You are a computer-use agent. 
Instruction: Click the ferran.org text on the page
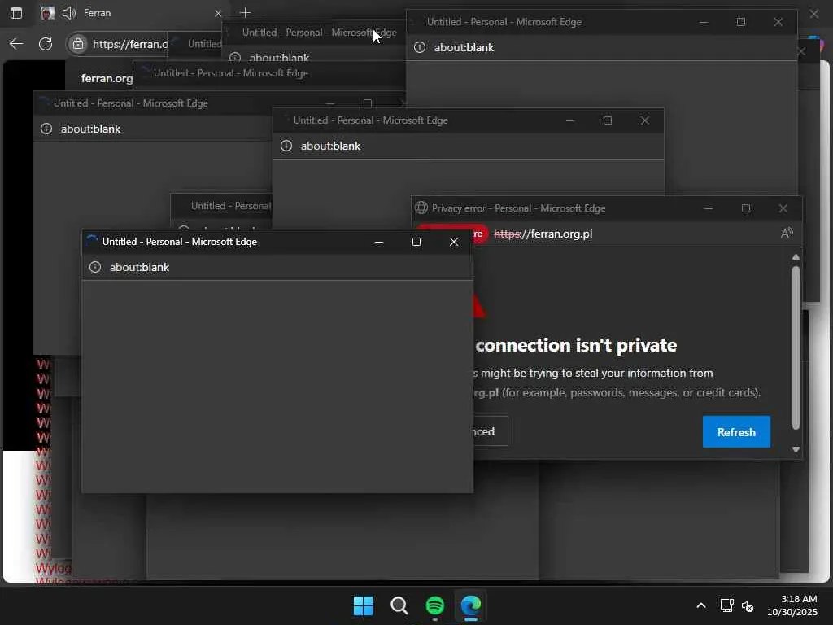coord(107,78)
